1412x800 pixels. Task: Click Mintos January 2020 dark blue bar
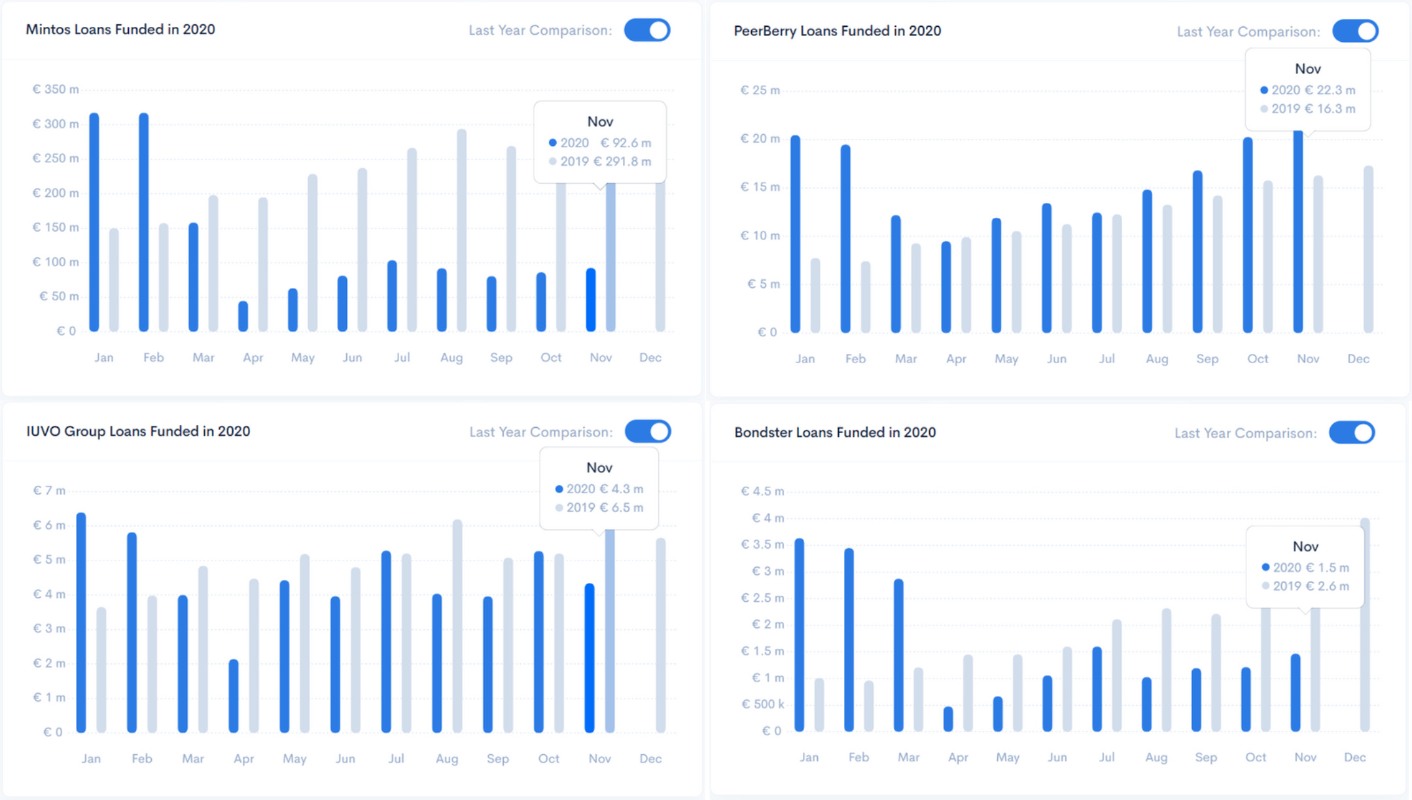94,222
